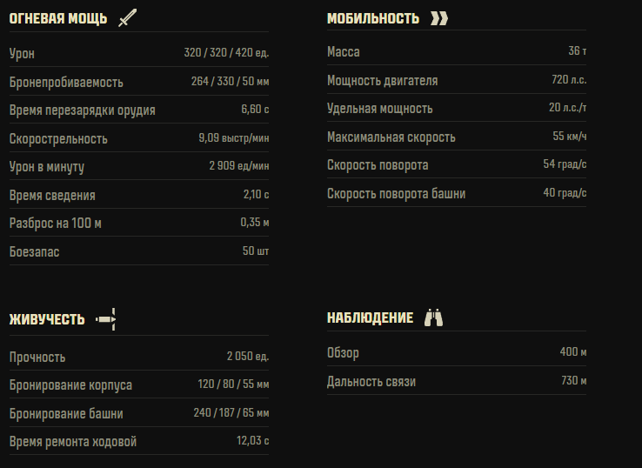
Task: Click the sword icon beside Огневая мощь
Action: tap(127, 18)
